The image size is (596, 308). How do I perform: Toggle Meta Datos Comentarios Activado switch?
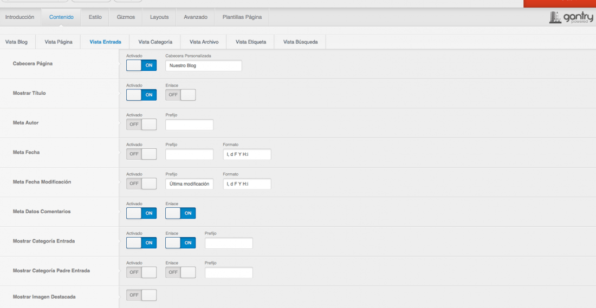pos(141,213)
